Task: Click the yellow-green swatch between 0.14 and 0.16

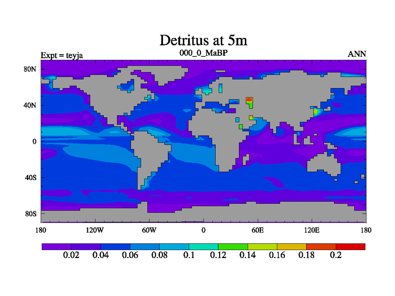Action: tap(262, 246)
